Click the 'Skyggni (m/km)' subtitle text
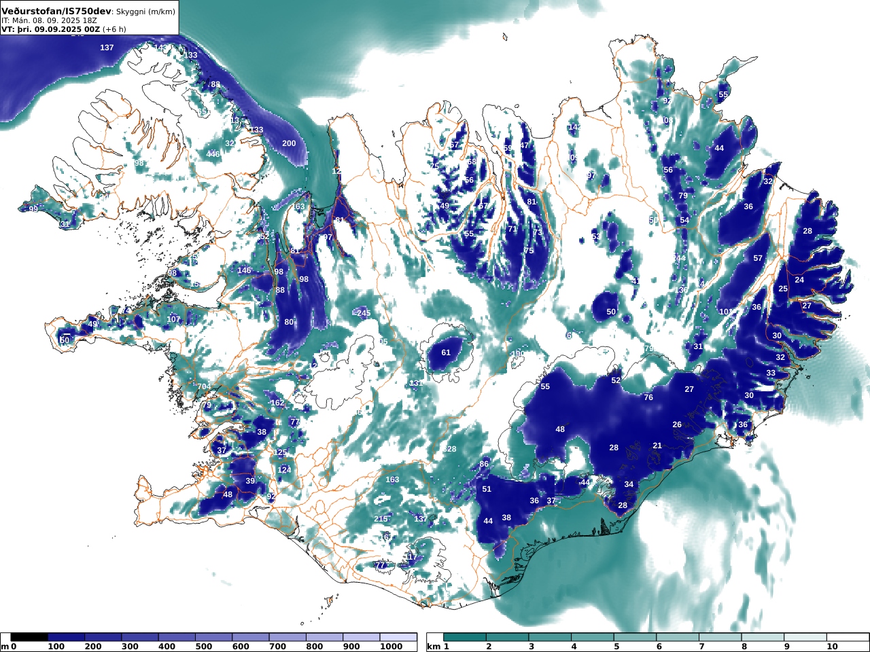Image resolution: width=870 pixels, height=652 pixels. (145, 12)
